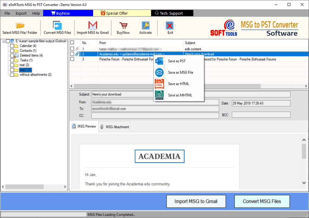The width and height of the screenshot is (309, 218).
Task: Switch to the MSG Attachment tab
Action: 114,127
